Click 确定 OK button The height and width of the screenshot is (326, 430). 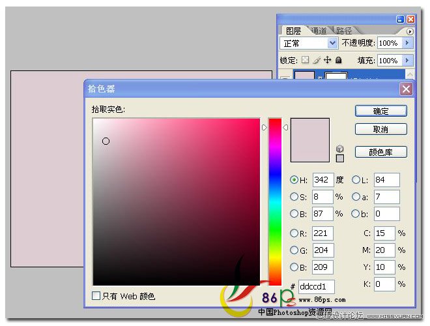[x=381, y=111]
